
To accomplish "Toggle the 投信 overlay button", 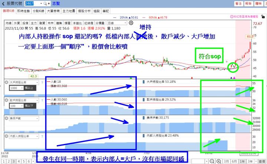I will pos(25,23).
